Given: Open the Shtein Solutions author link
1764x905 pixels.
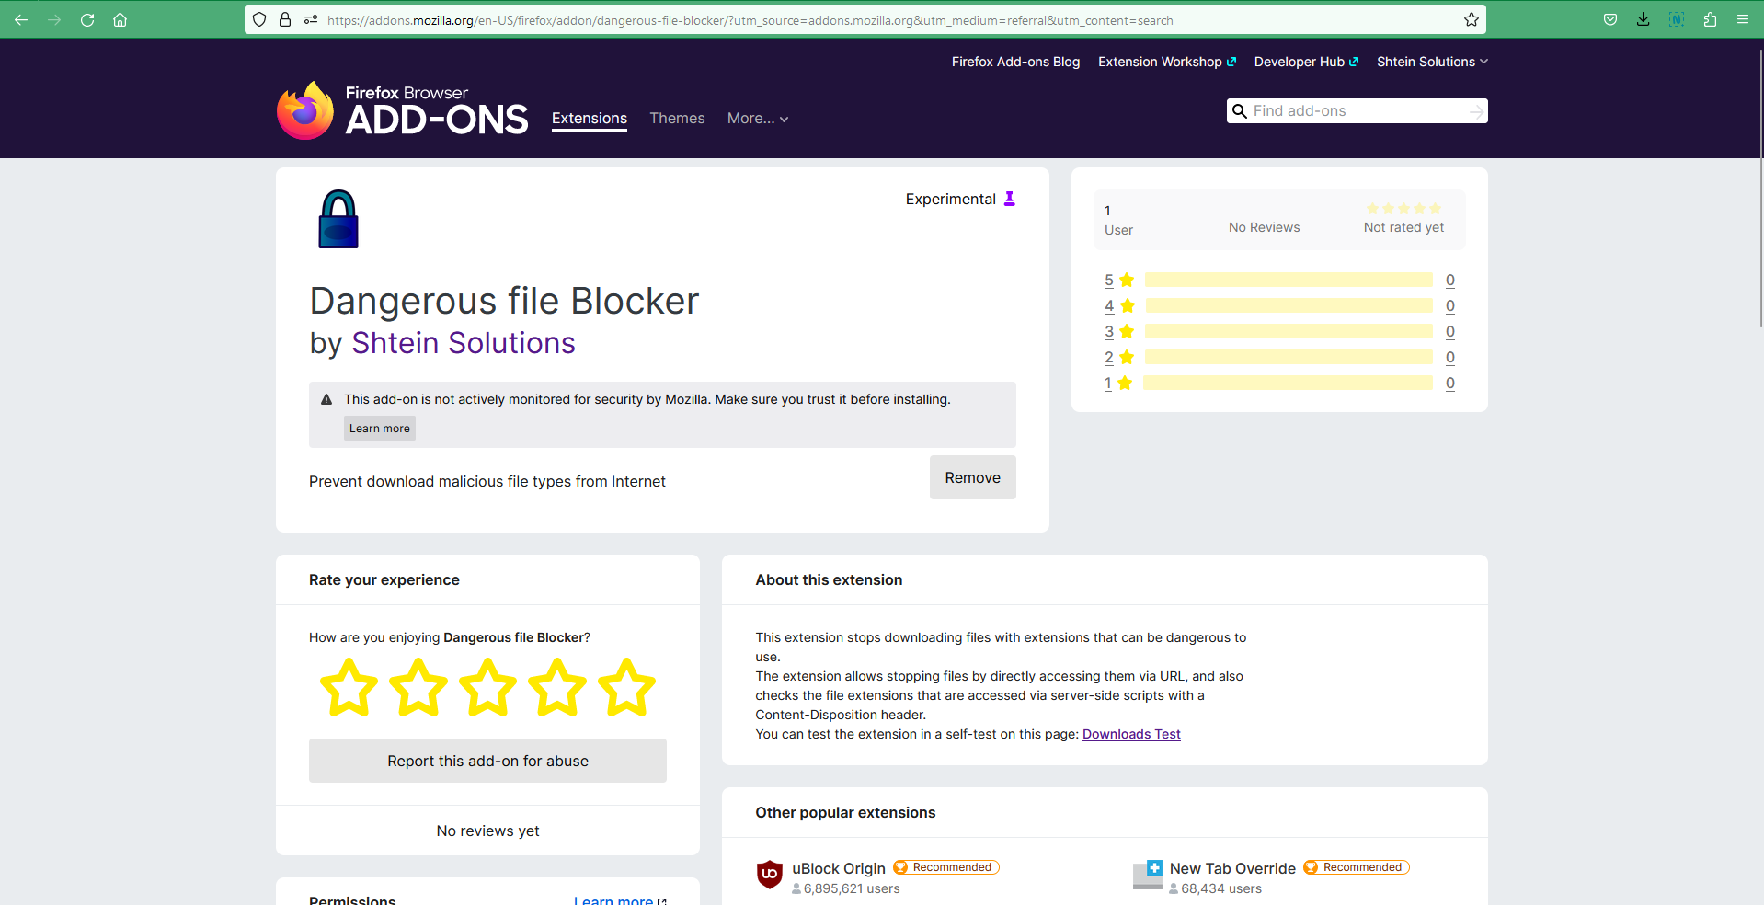Looking at the screenshot, I should click(464, 343).
